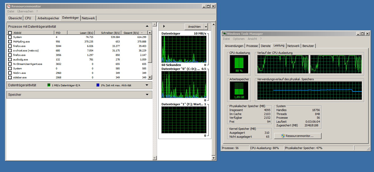Switch to the Netzwerk tab in Ressourcenmonitor
This screenshot has width=374, height=172.
coord(88,18)
